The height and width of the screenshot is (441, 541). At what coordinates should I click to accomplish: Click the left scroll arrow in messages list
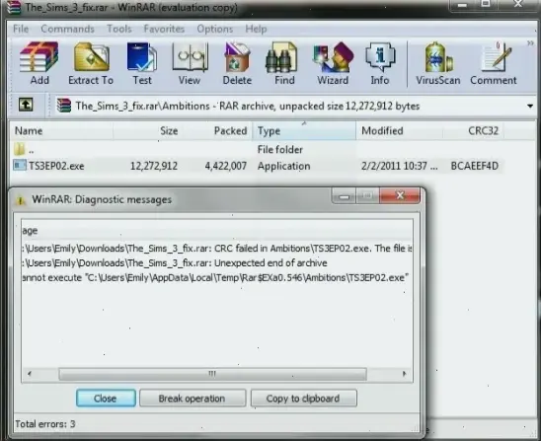point(30,374)
